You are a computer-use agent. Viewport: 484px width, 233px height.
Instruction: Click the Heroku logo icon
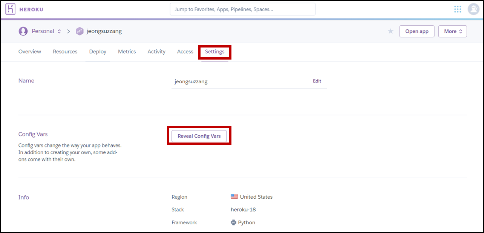pyautogui.click(x=11, y=9)
